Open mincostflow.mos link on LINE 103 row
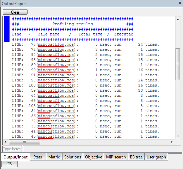The image size is (183, 169). pos(56,106)
